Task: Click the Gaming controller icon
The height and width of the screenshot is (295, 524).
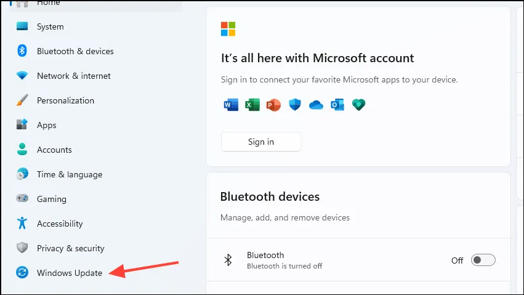Action: (x=22, y=198)
